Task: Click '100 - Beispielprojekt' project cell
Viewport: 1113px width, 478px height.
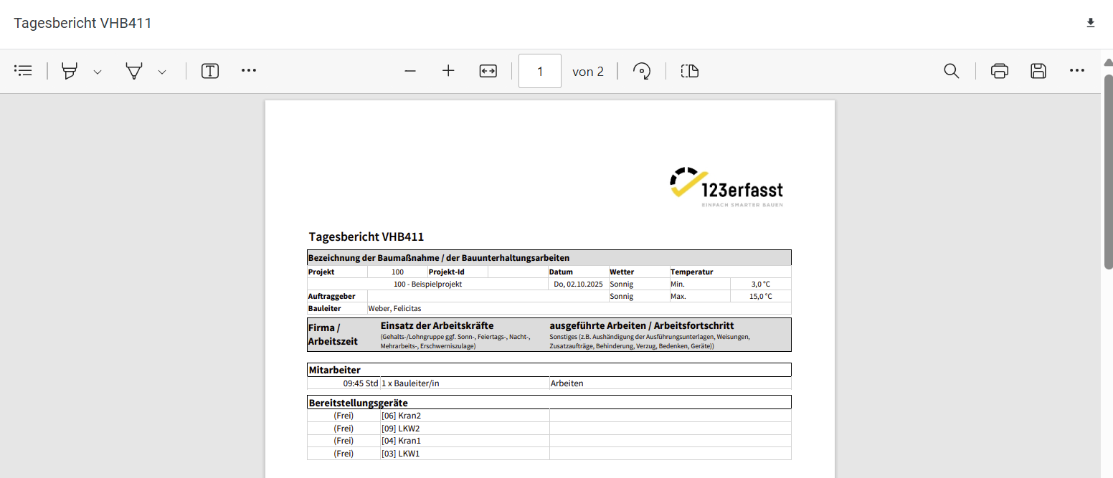Action: (x=427, y=284)
